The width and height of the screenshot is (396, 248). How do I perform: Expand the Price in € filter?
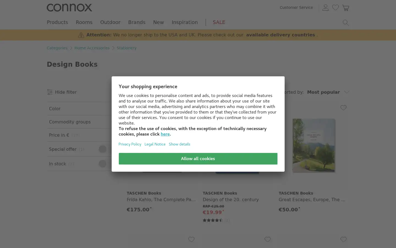pyautogui.click(x=79, y=135)
